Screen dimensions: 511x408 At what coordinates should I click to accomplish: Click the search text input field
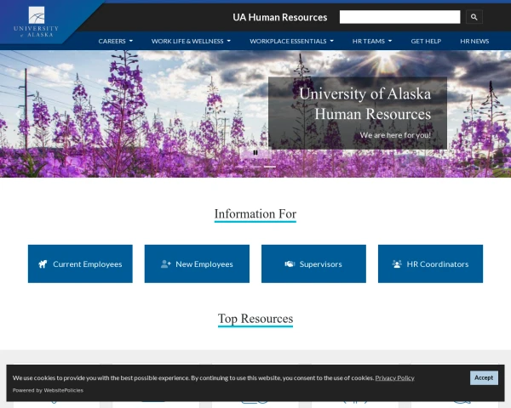pyautogui.click(x=399, y=17)
